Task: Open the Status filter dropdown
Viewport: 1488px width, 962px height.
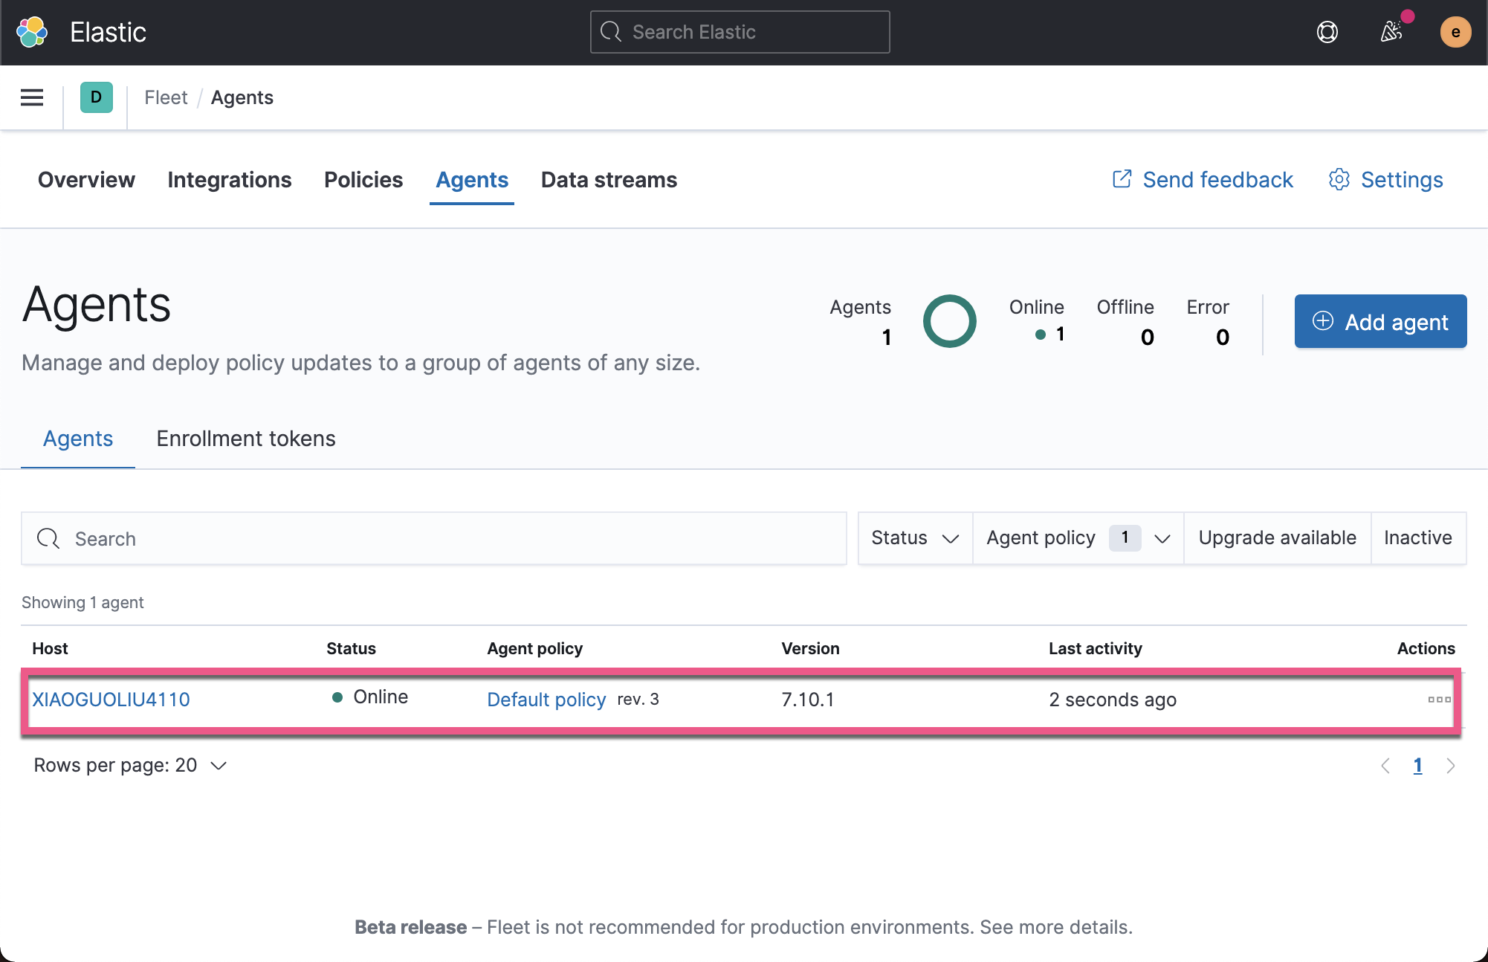Action: [914, 538]
